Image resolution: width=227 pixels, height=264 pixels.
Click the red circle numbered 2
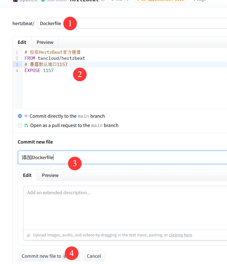pyautogui.click(x=80, y=74)
